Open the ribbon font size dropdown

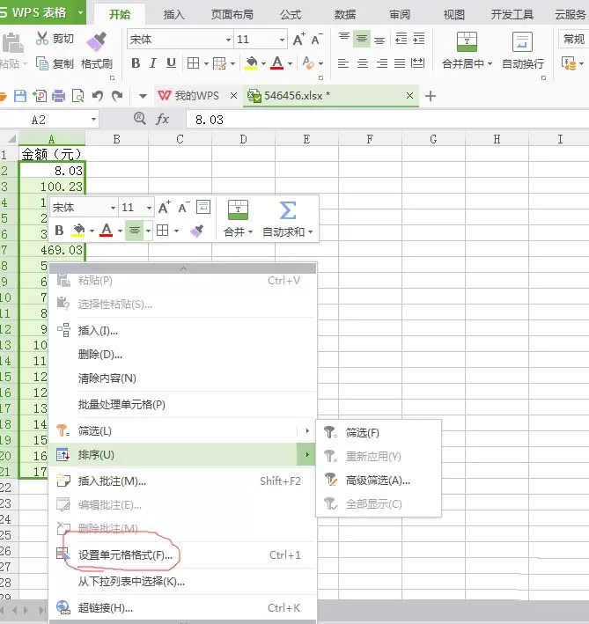(282, 40)
